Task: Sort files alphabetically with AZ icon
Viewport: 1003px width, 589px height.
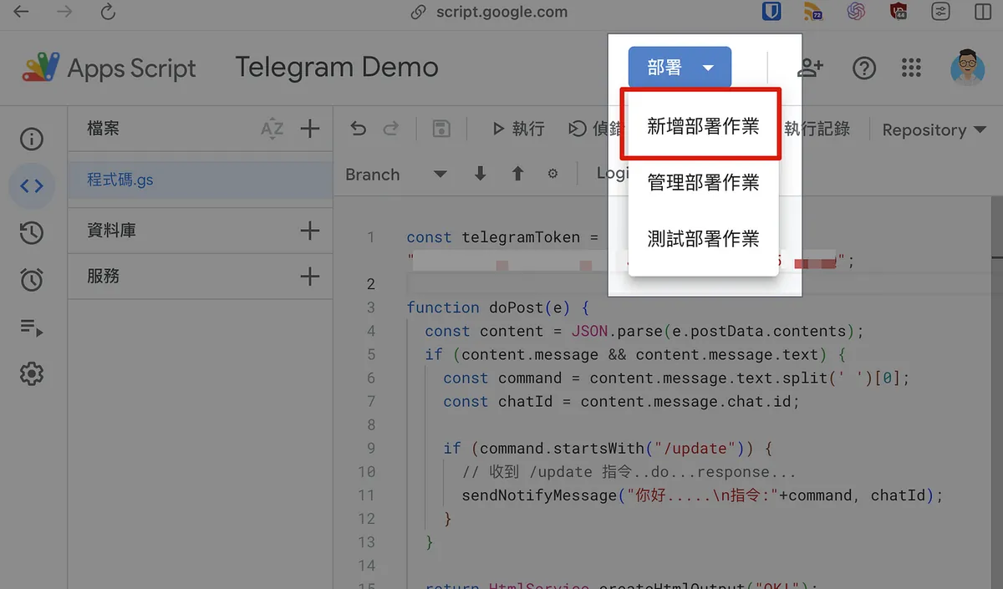Action: [x=272, y=129]
